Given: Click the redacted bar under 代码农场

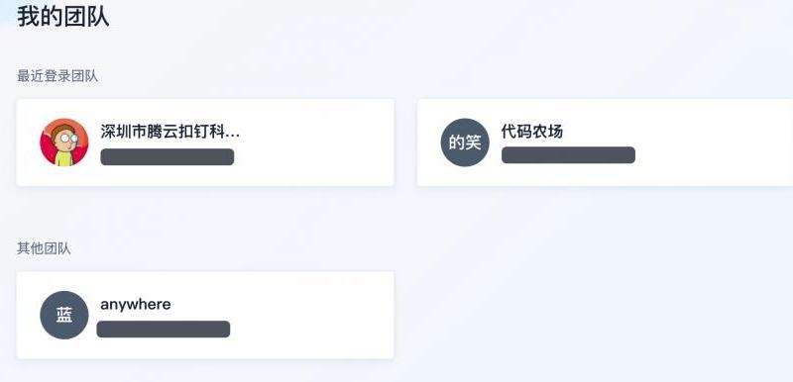Looking at the screenshot, I should coord(568,155).
